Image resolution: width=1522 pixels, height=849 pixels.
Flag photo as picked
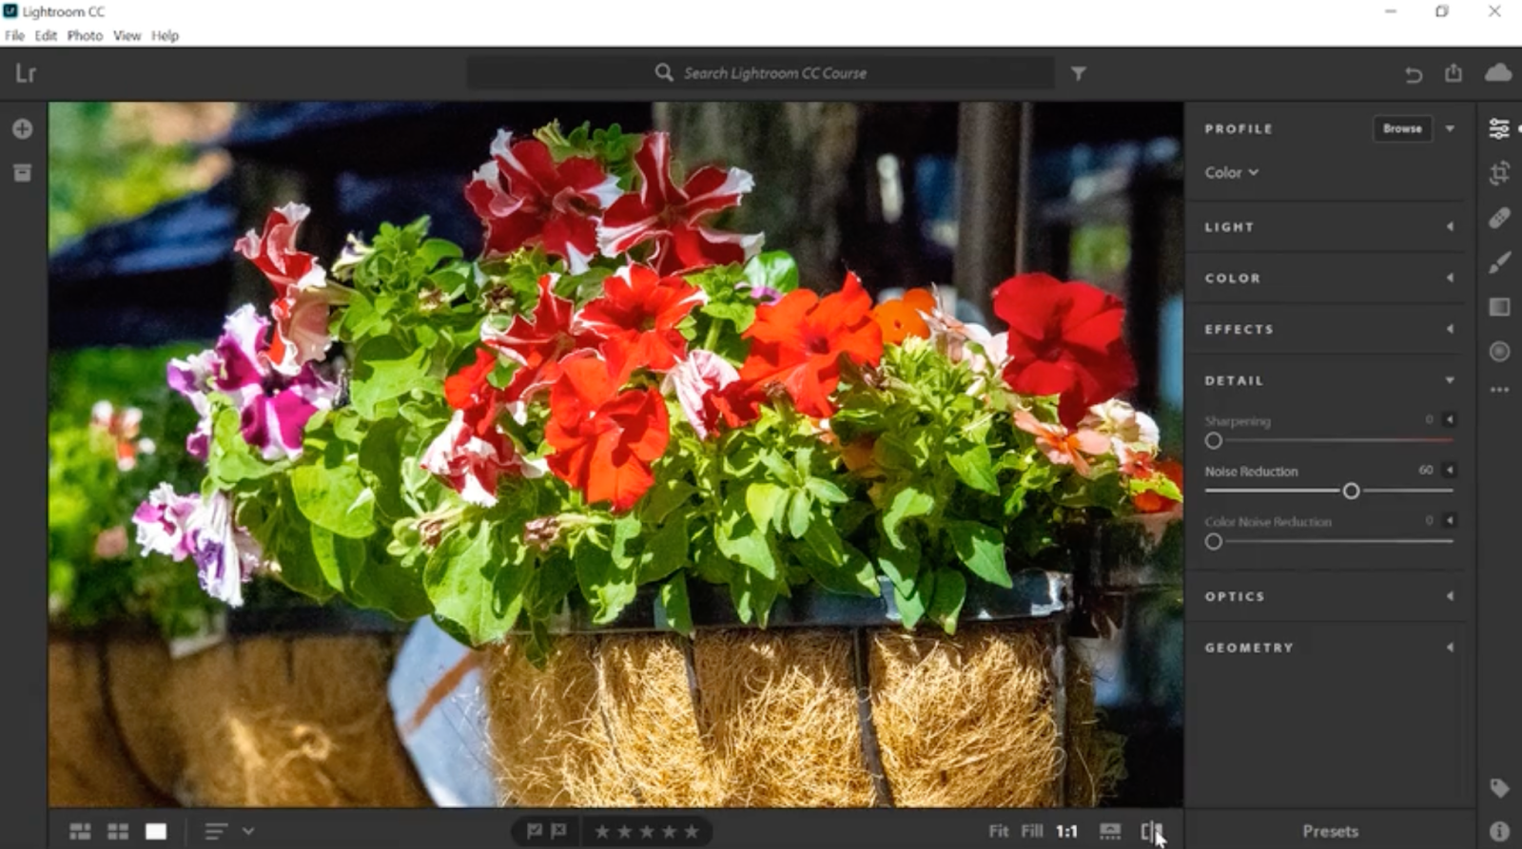point(535,832)
